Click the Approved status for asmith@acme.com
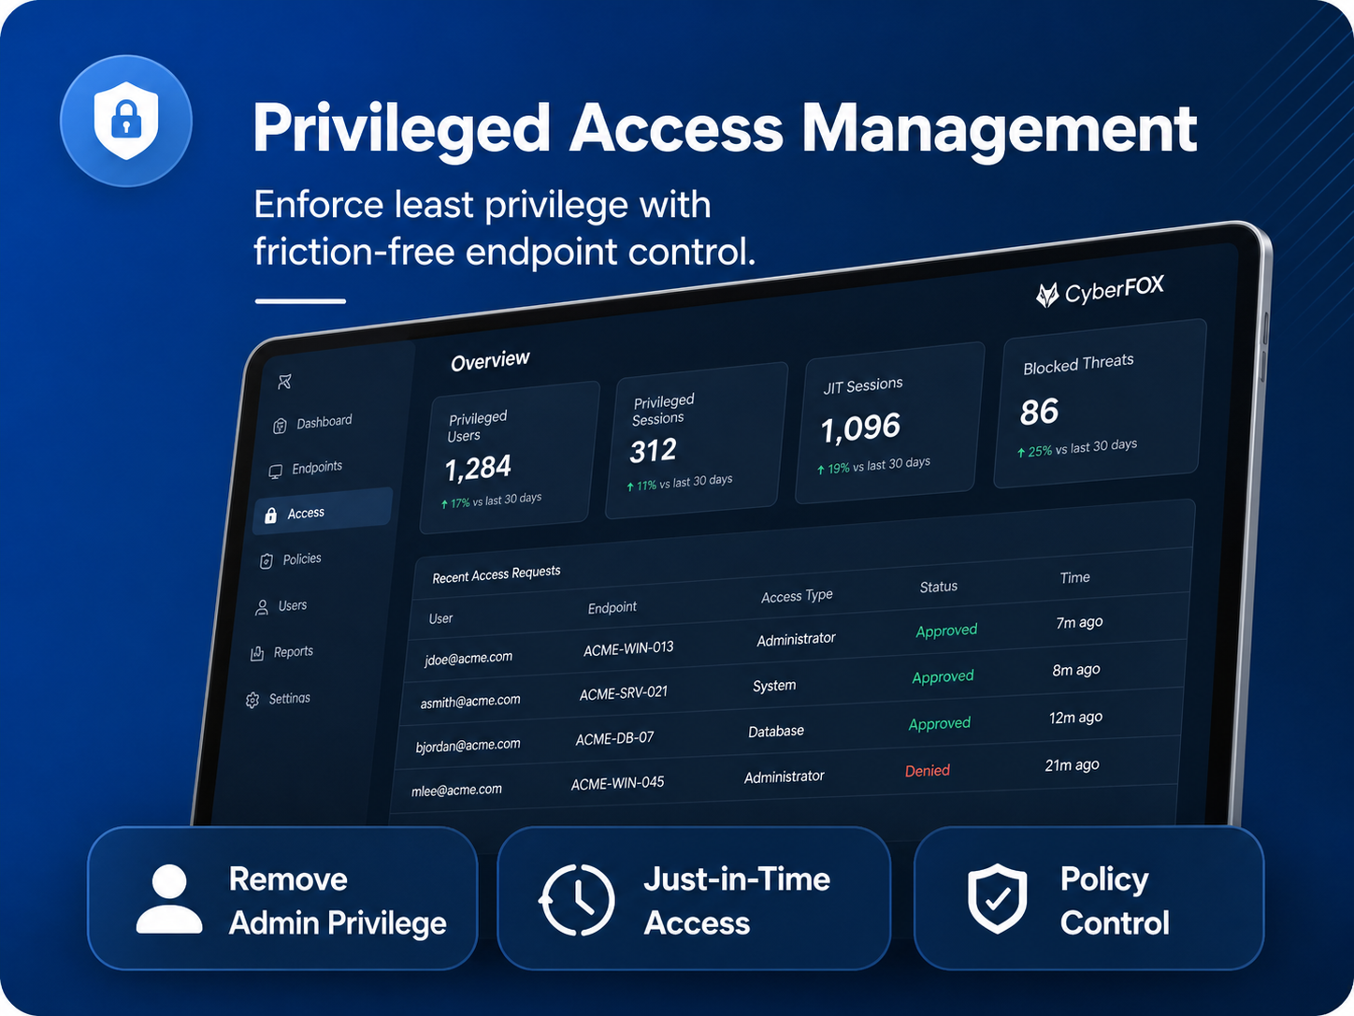 point(943,676)
